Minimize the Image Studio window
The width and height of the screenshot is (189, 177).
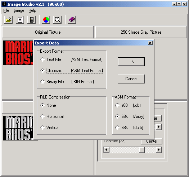pyautogui.click(x=174, y=4)
